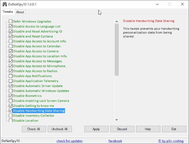Screen dimensions: 189x144
Task: Check Disable Inventory Collector checkbox
Action: [x=11, y=115]
